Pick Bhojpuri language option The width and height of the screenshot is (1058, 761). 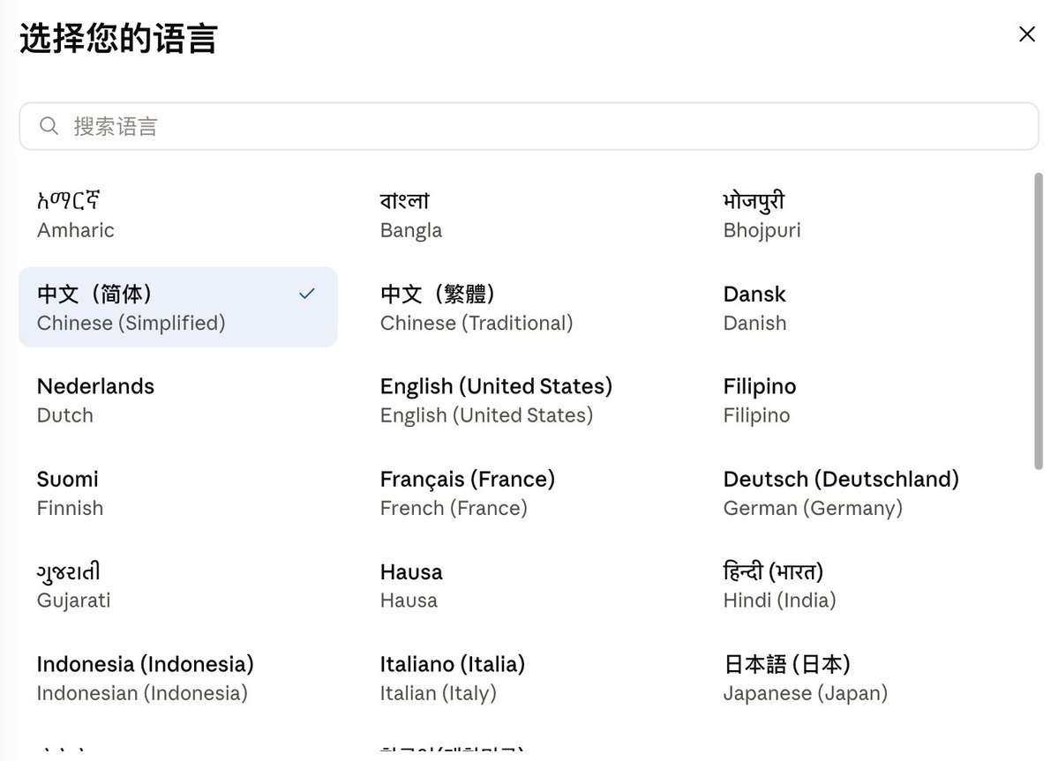pyautogui.click(x=865, y=214)
